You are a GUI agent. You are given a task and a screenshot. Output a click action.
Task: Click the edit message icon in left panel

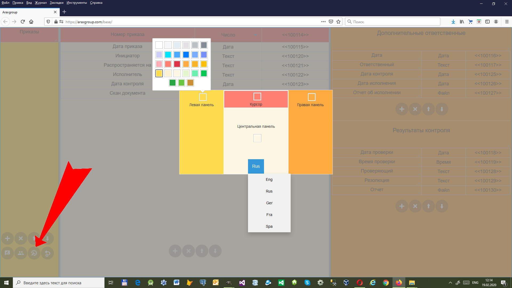pos(7,253)
